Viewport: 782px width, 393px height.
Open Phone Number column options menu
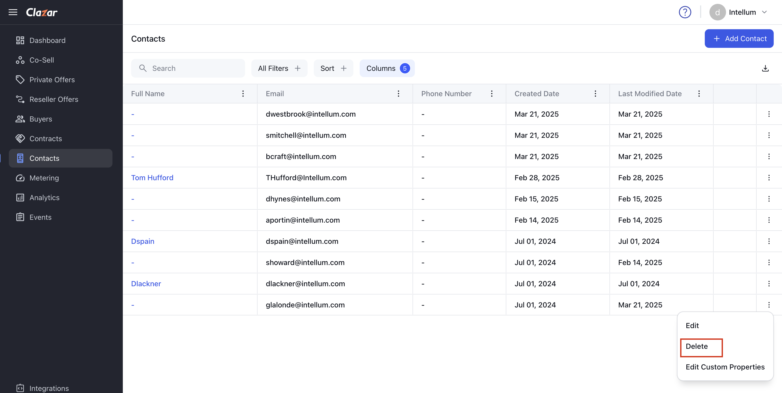click(492, 94)
